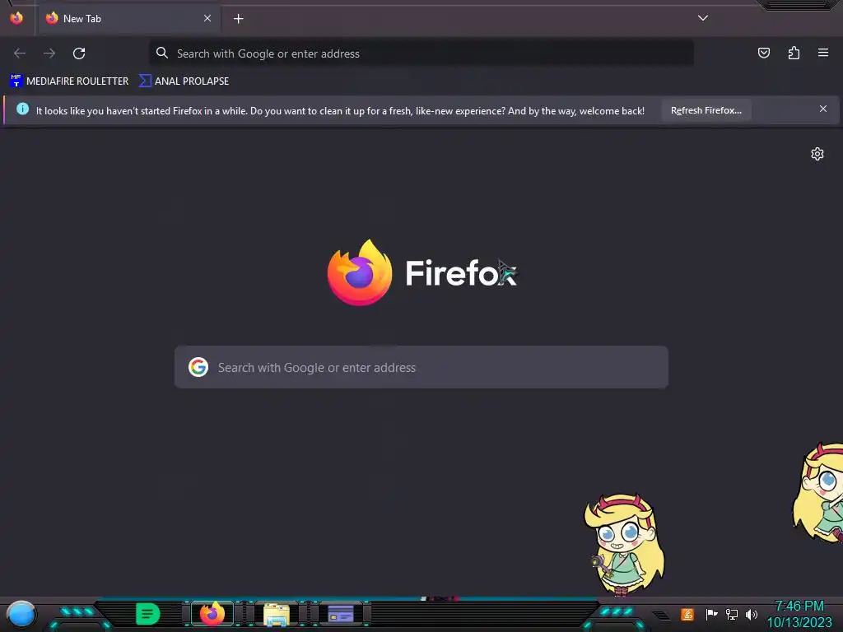
Task: Dismiss the welcome back notification bar
Action: (x=822, y=109)
